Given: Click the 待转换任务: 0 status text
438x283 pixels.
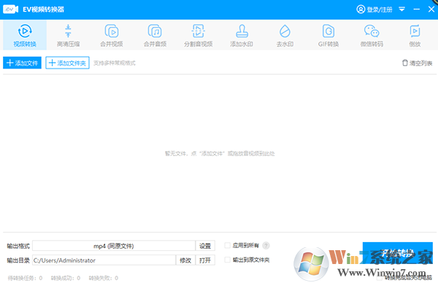Looking at the screenshot, I should 25,278.
